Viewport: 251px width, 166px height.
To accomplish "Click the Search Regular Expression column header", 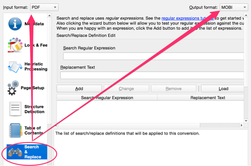I will click(x=107, y=98).
